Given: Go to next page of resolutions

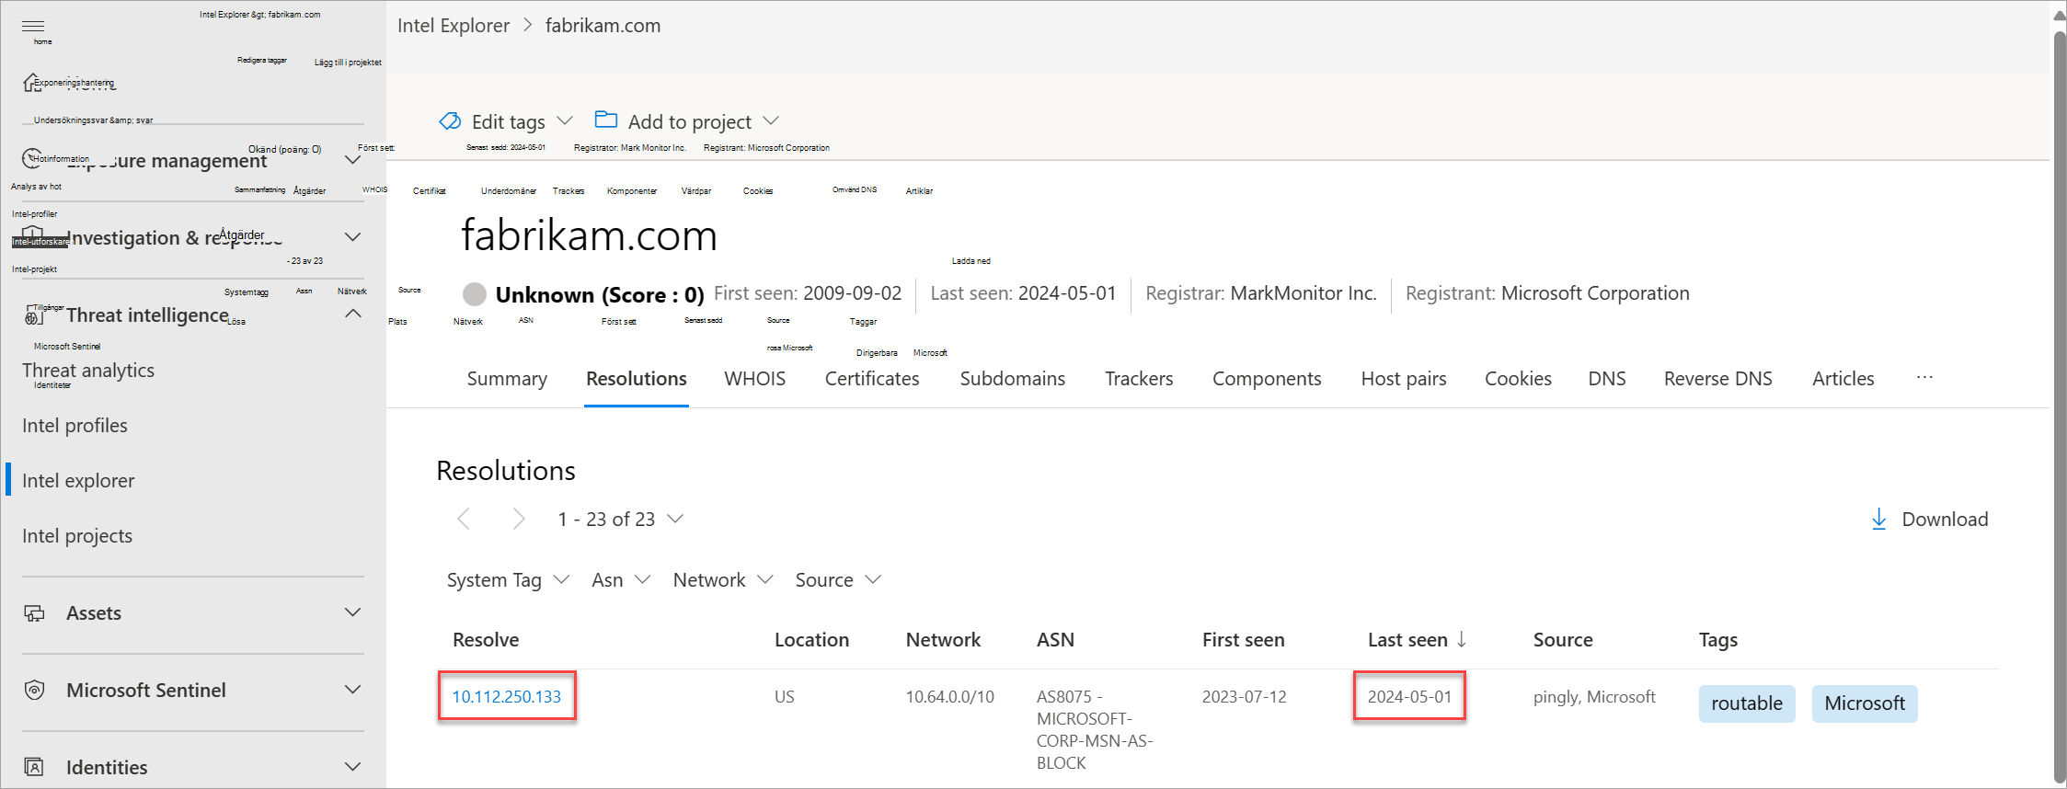Looking at the screenshot, I should 519,519.
